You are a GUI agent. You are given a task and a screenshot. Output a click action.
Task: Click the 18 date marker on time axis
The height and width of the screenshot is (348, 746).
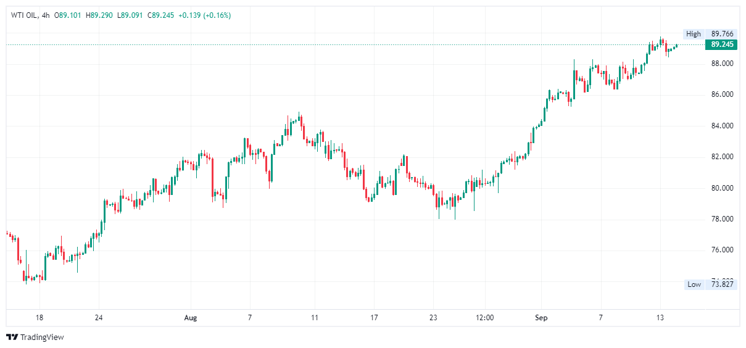click(x=39, y=318)
